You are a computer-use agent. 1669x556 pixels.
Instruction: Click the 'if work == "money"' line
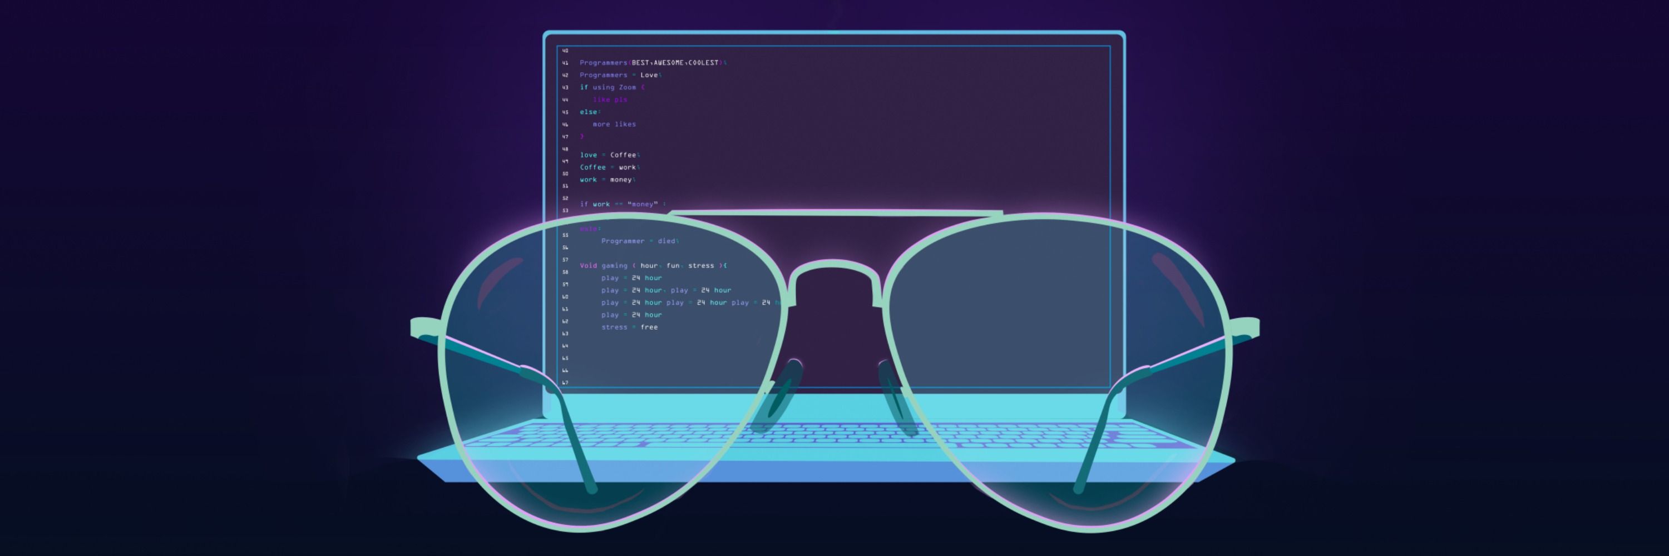pyautogui.click(x=623, y=204)
